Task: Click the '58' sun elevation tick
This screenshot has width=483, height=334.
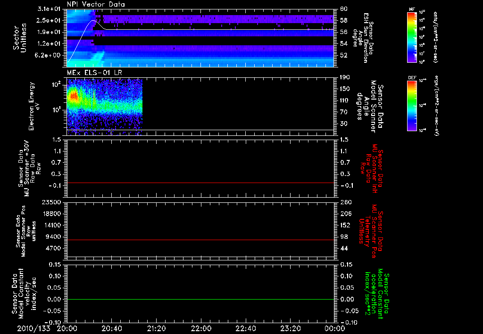Action: 344,20
